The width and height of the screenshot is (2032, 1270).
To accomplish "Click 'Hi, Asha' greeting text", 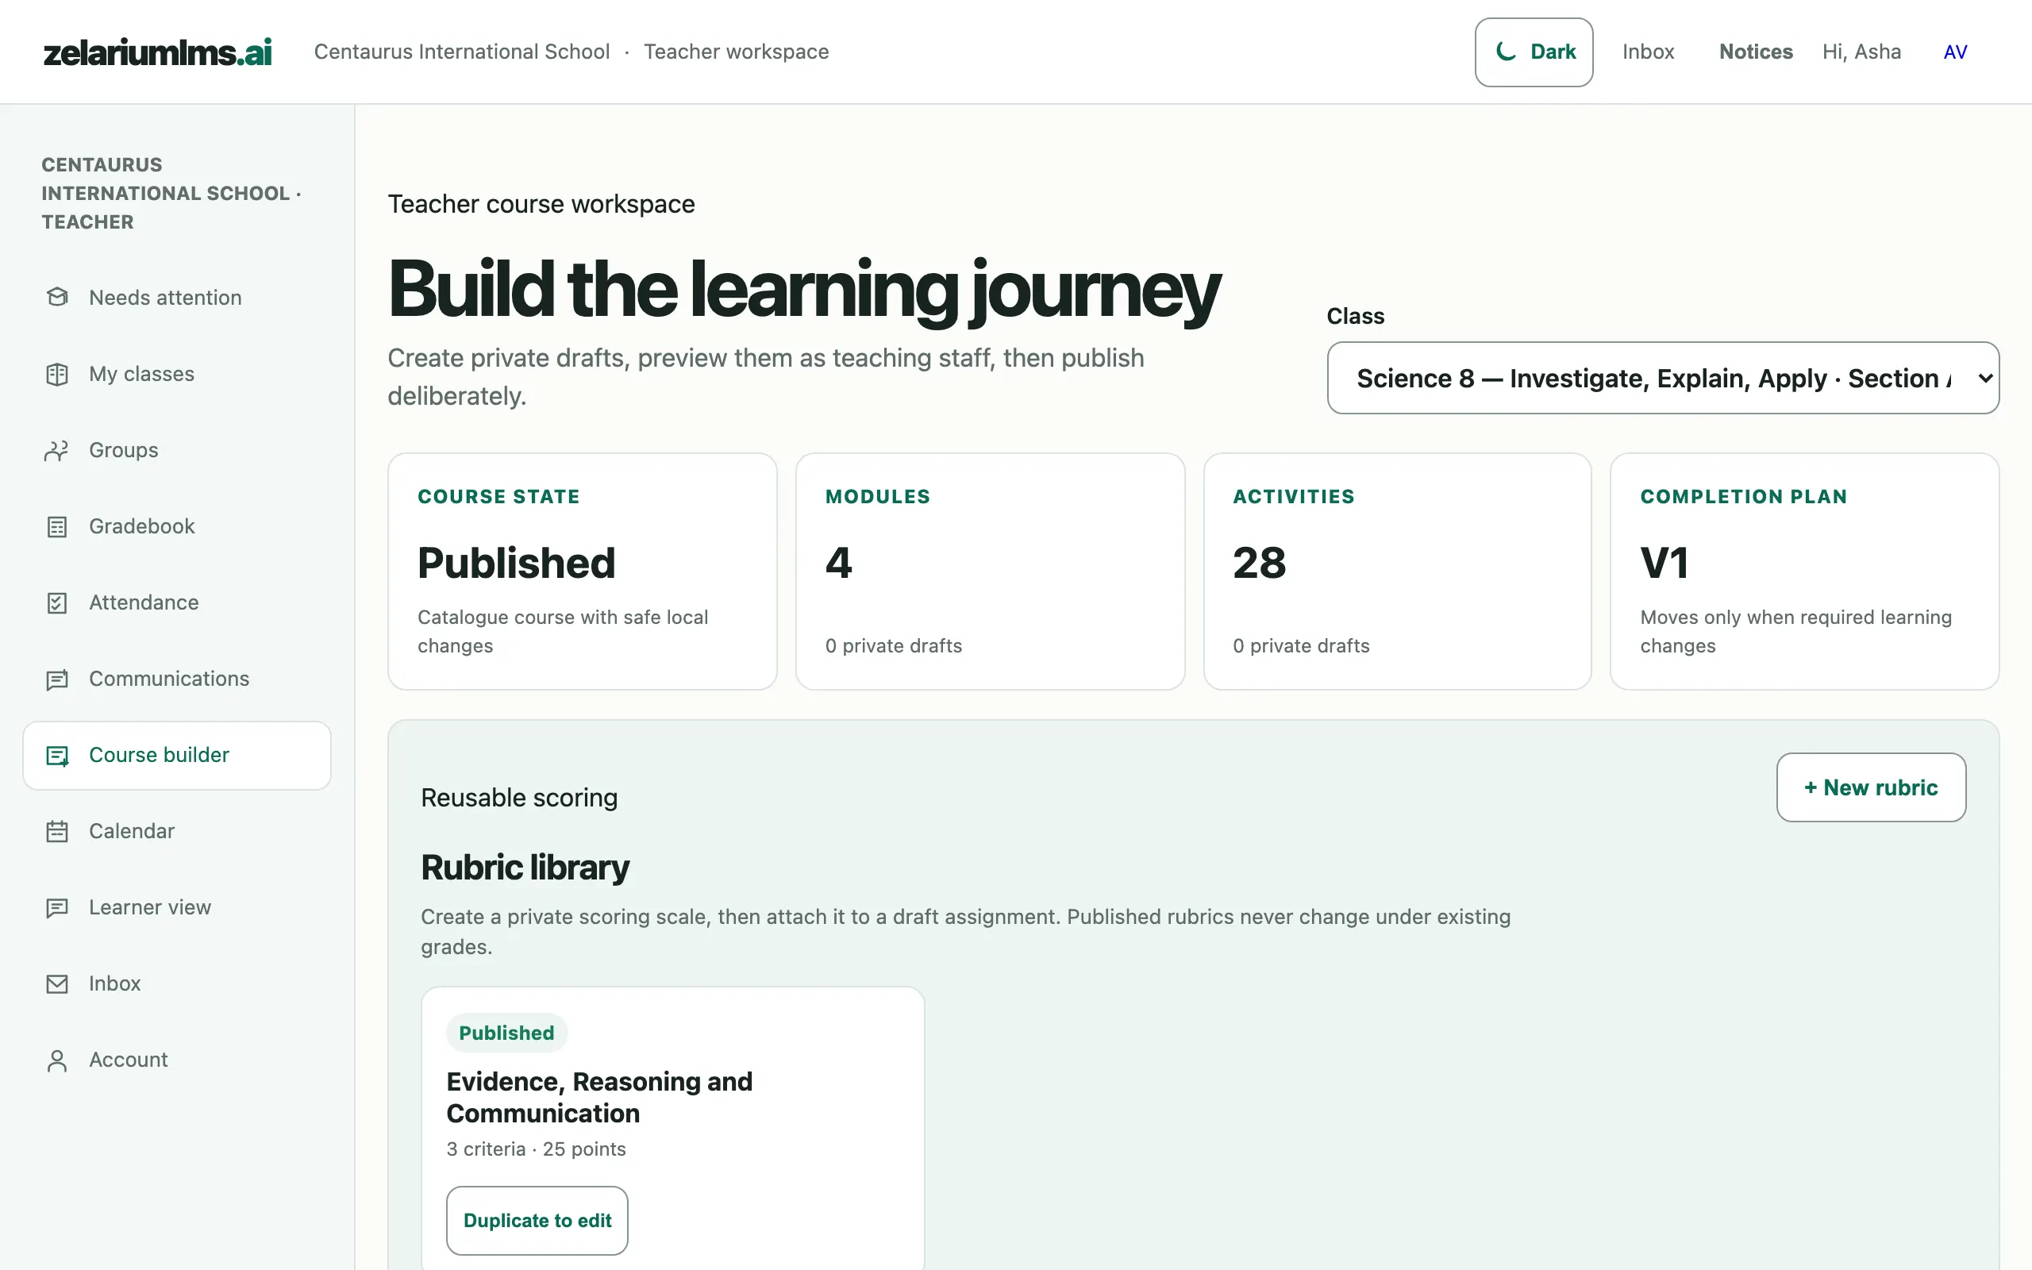I will coord(1861,52).
